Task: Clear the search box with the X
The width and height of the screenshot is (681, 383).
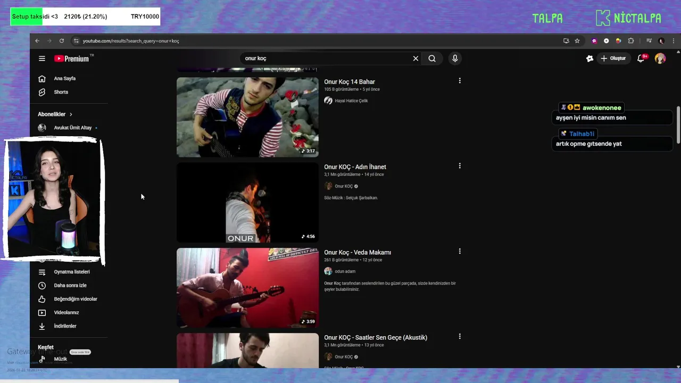Action: (x=416, y=59)
